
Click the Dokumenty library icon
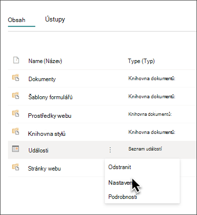pos(16,78)
